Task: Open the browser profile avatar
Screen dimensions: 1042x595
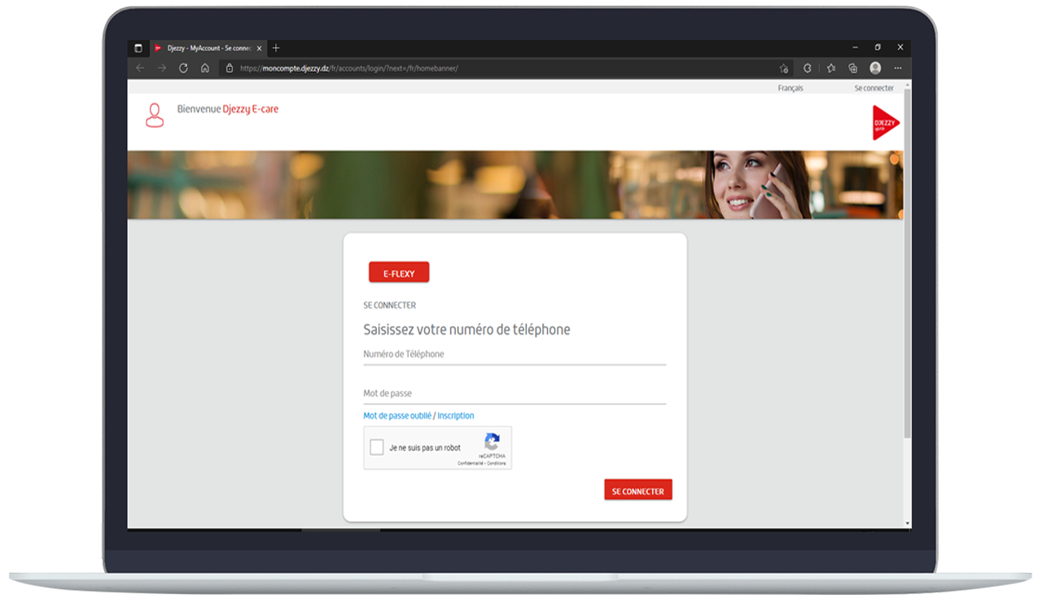Action: (875, 68)
